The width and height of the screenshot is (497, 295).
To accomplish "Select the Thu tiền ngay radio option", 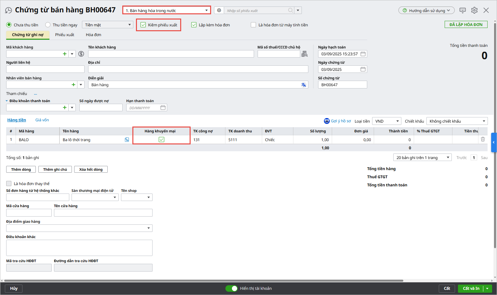I will coord(48,25).
